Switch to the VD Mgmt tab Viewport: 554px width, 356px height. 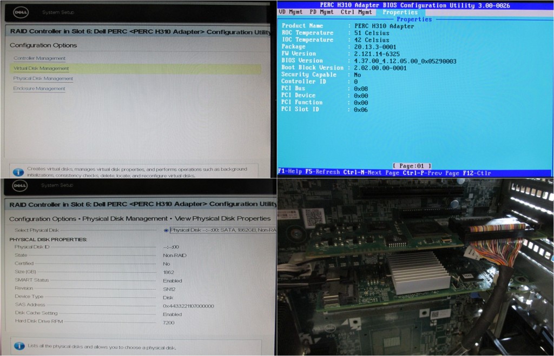click(x=291, y=12)
